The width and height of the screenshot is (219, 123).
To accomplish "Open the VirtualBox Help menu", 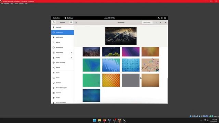I will pyautogui.click(x=26, y=4).
